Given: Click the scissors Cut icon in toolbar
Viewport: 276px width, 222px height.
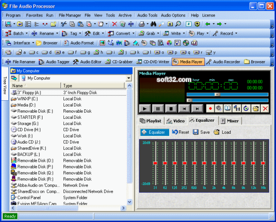Looking at the screenshot, I should [64, 24].
